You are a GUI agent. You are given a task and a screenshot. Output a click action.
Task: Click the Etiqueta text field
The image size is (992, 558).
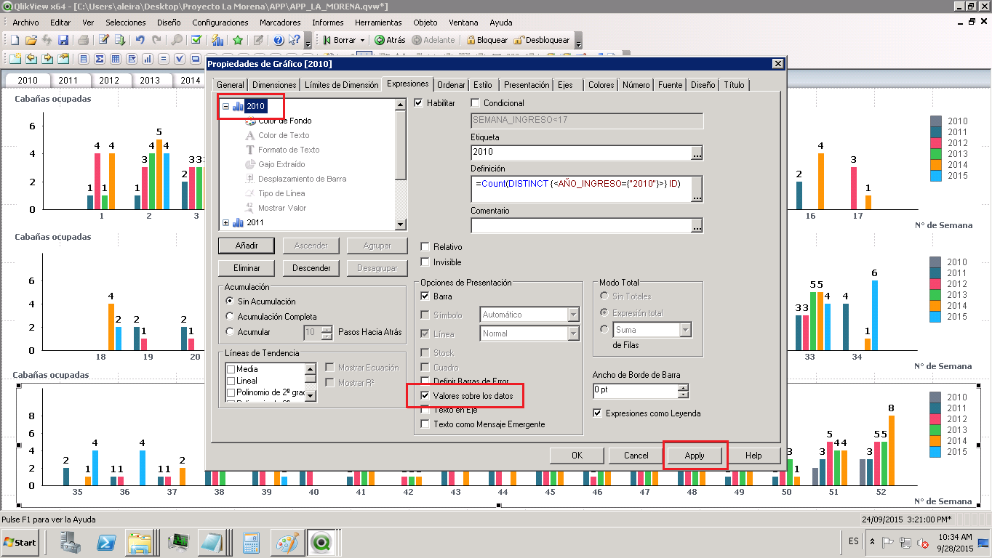point(580,153)
